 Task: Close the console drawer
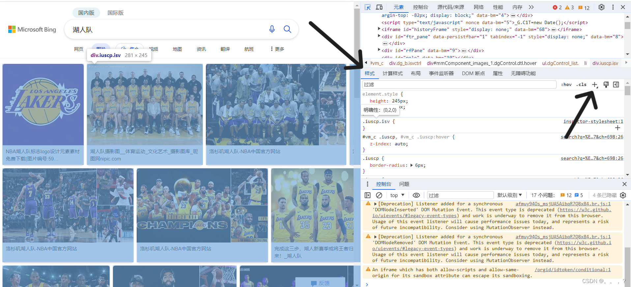pyautogui.click(x=624, y=184)
